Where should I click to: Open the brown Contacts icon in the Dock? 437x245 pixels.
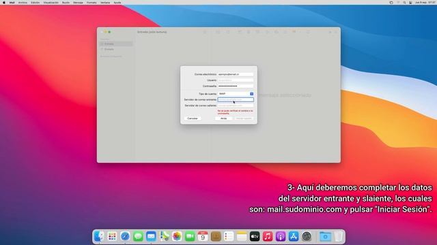(216, 236)
